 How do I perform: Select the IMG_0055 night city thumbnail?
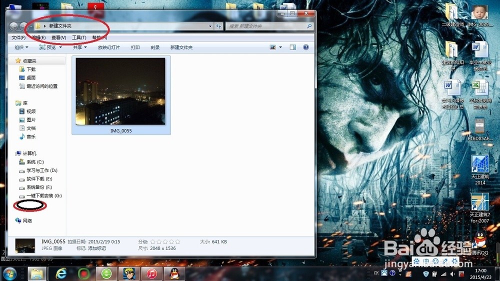pyautogui.click(x=121, y=95)
